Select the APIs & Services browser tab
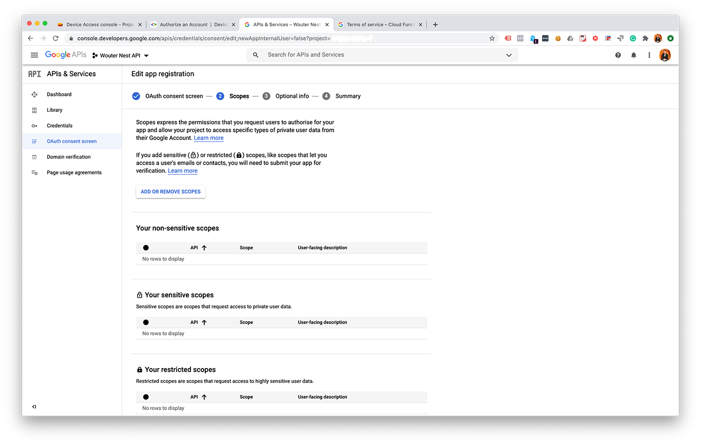Viewport: 701px width, 445px height. point(286,25)
